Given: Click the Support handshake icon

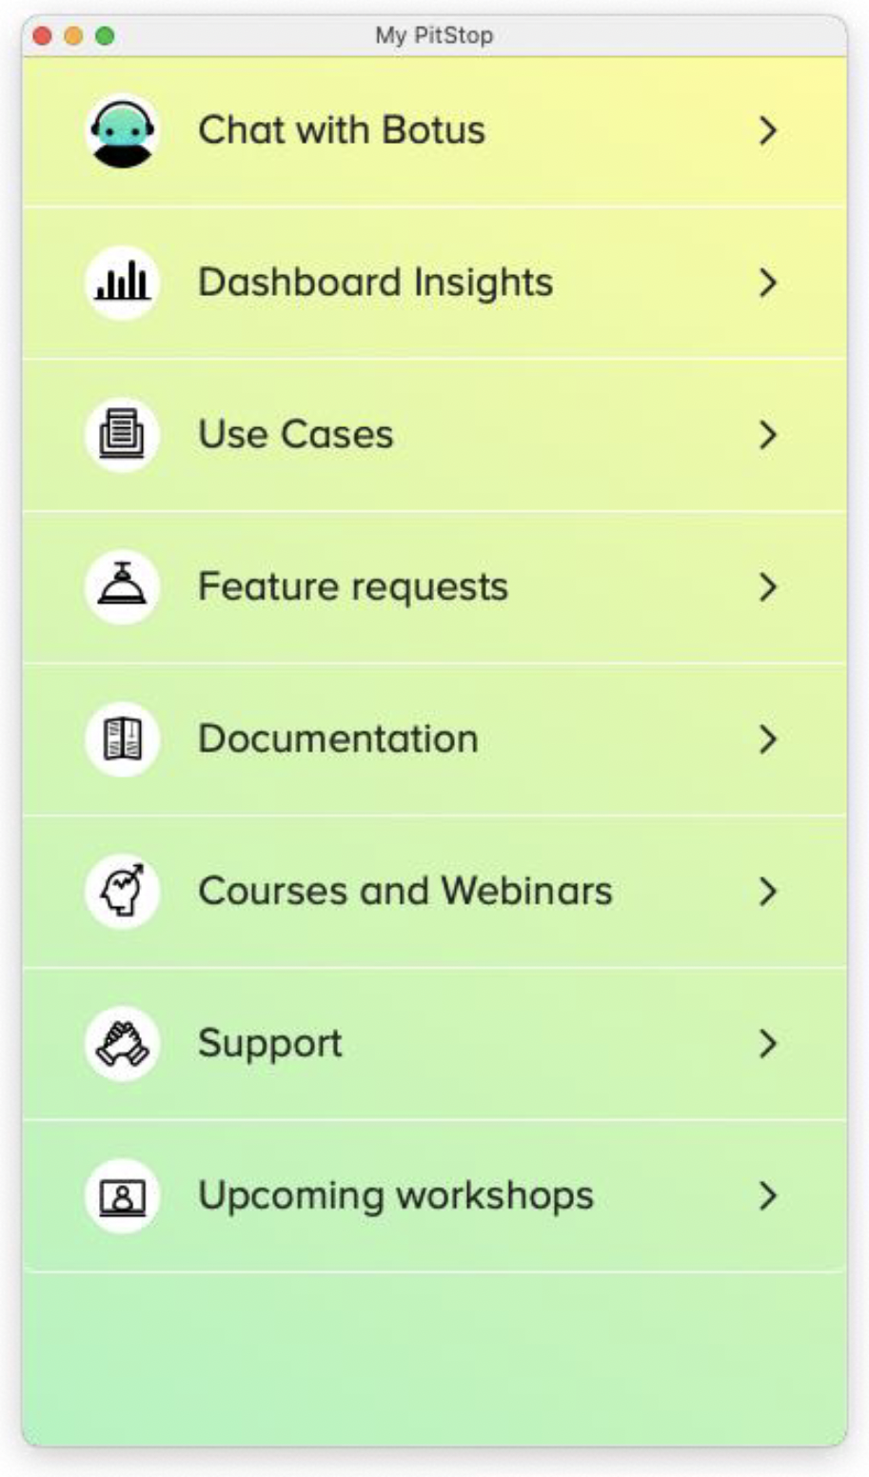Looking at the screenshot, I should click(x=122, y=1044).
